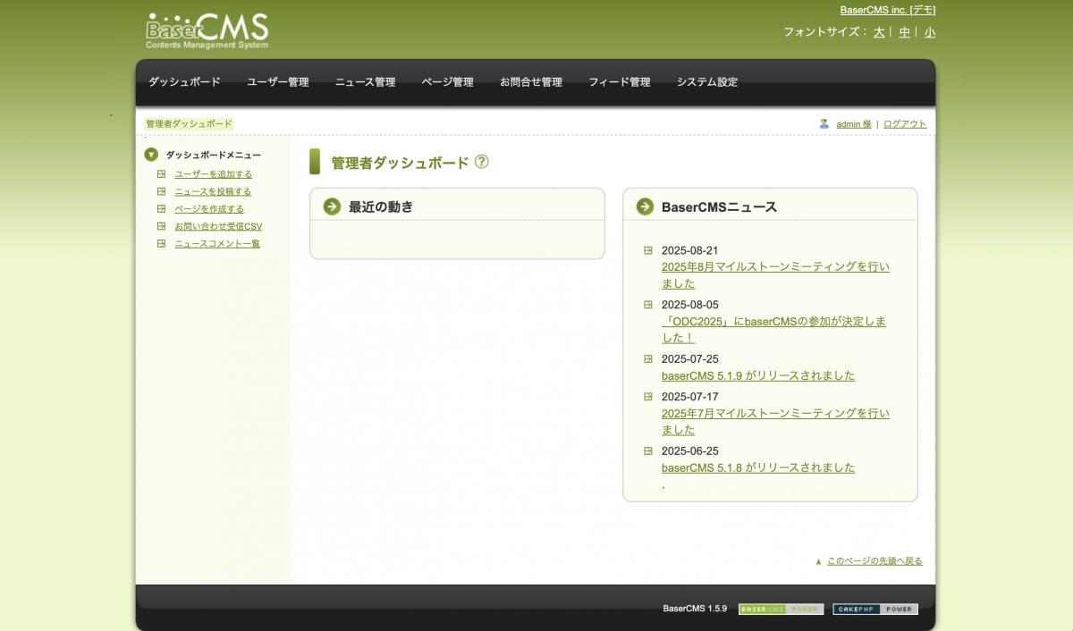Image resolution: width=1073 pixels, height=631 pixels.
Task: Open the BaserCMS inc. [デモ] link
Action: 887,10
